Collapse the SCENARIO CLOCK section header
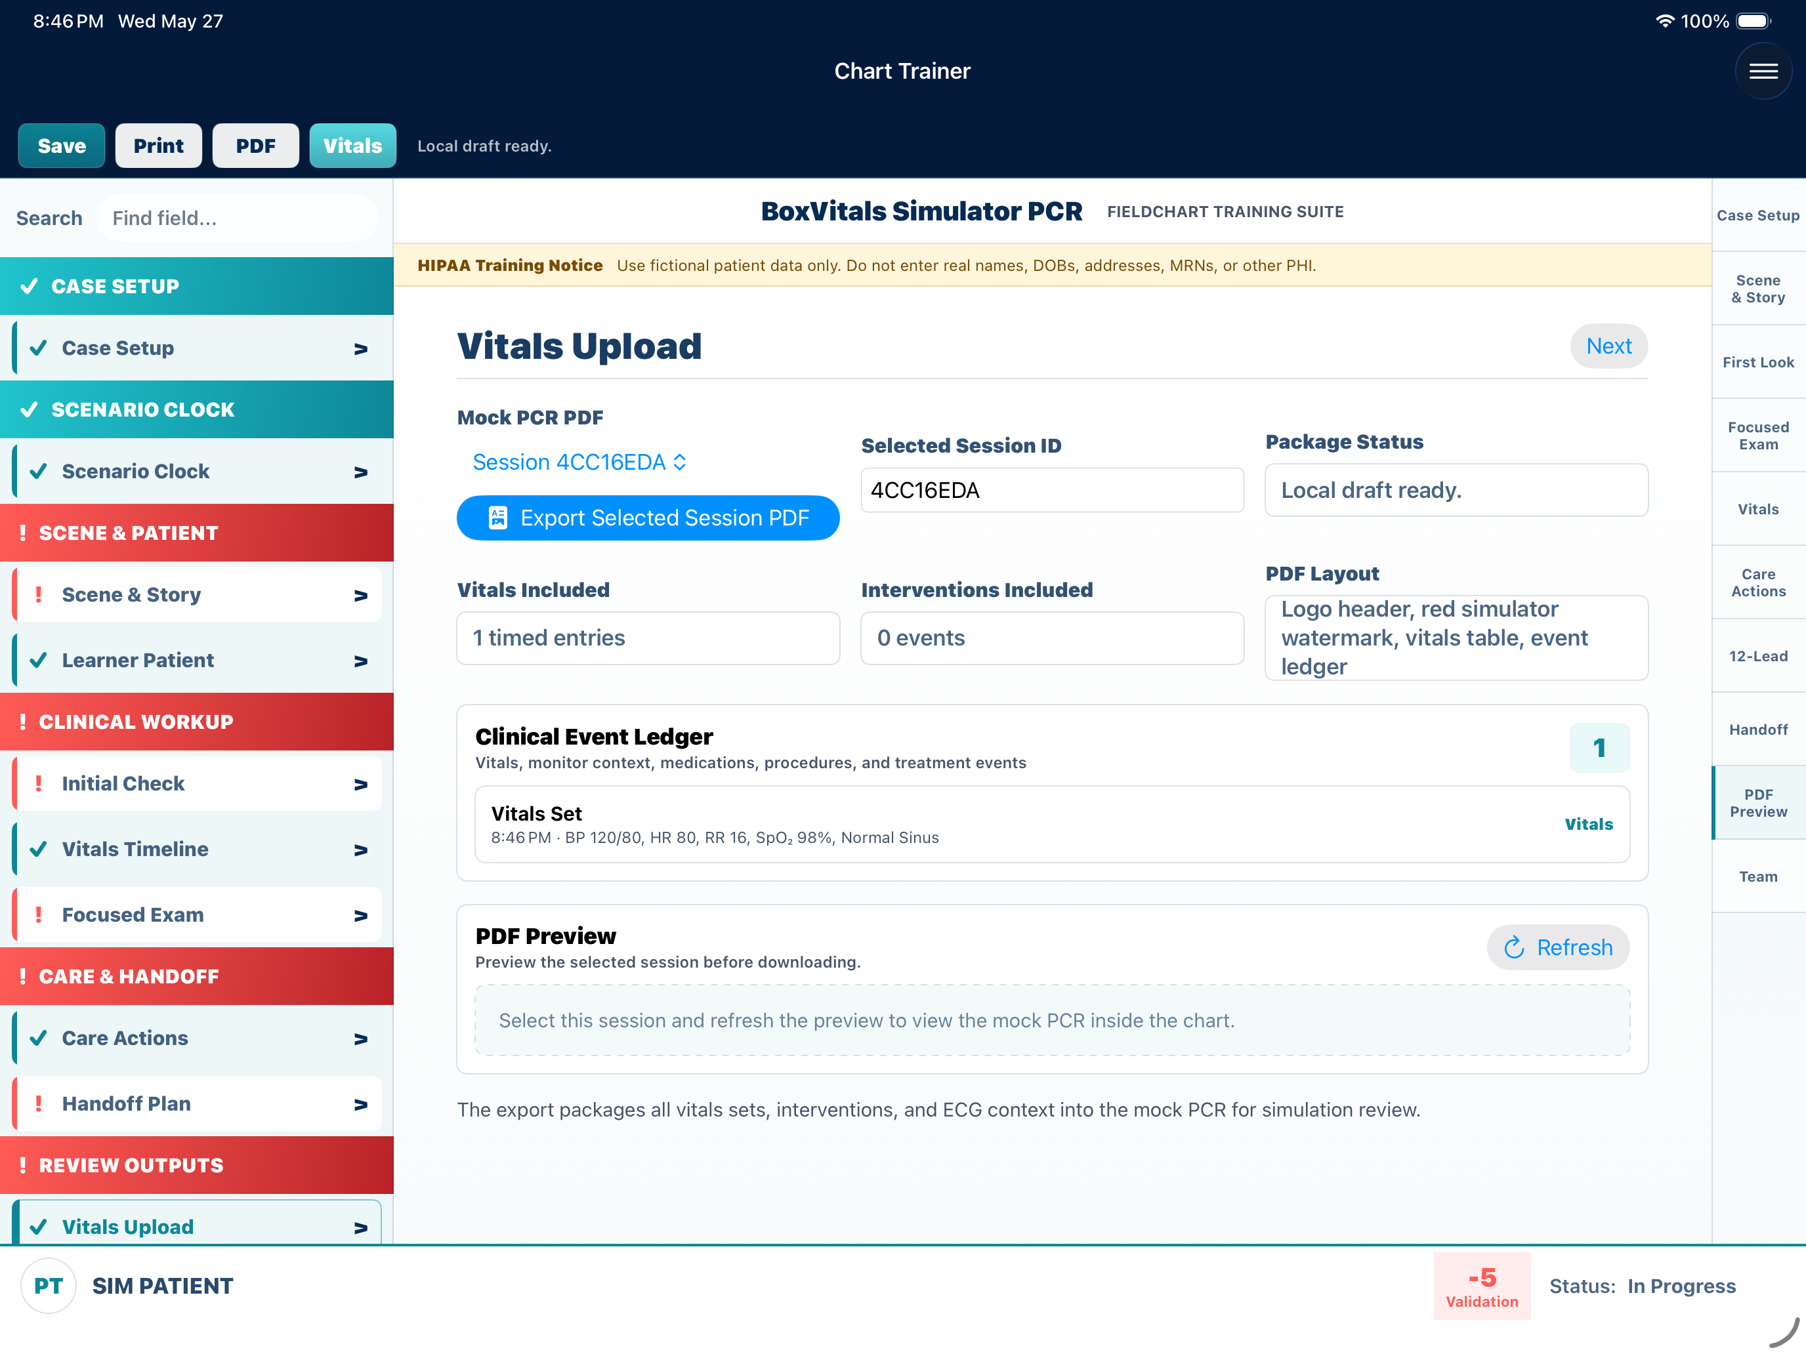 pos(197,409)
